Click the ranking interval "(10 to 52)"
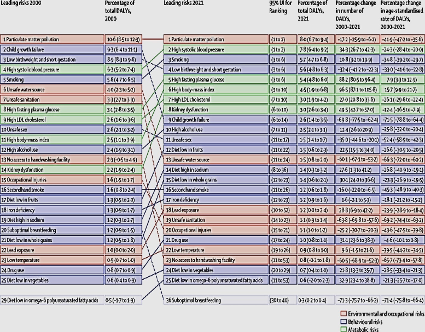This screenshot has height=332, width=425. 283,210
